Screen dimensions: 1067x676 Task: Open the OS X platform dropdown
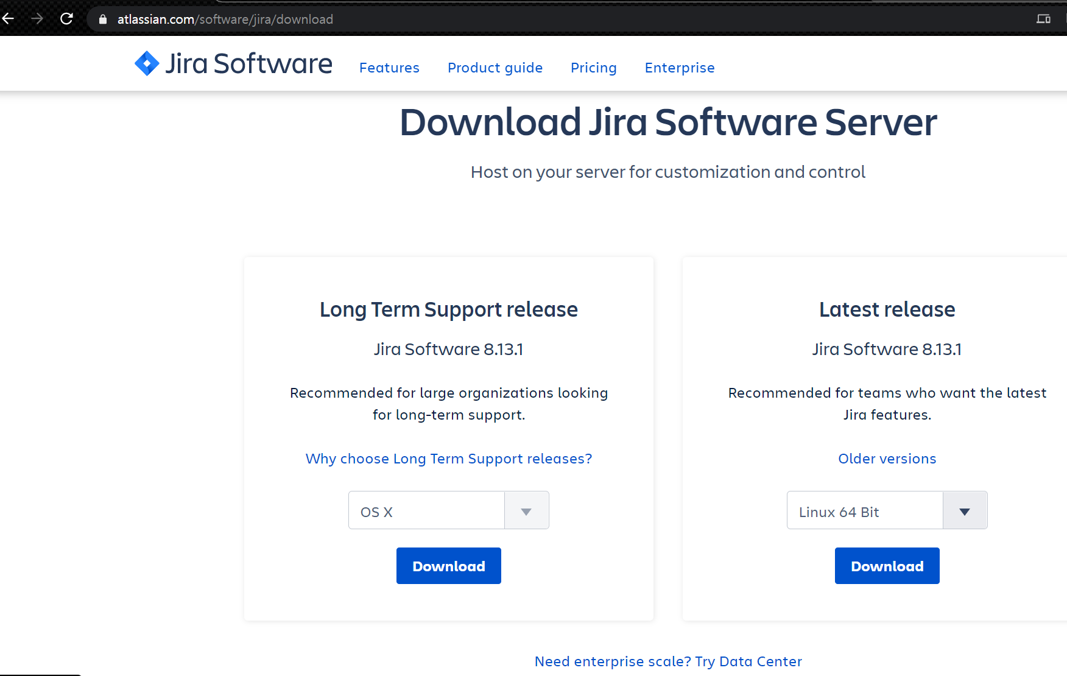[449, 510]
